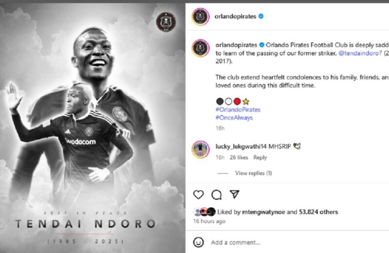The image size is (389, 253).
Task: Open lucky_lekgwathi14 username link
Action: coord(241,146)
